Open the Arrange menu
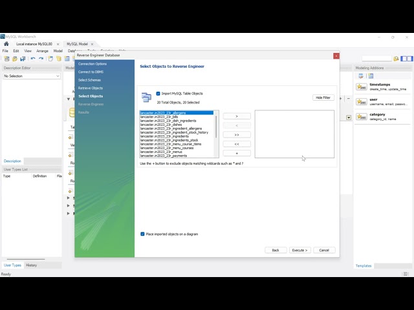414x310 pixels. 42,50
